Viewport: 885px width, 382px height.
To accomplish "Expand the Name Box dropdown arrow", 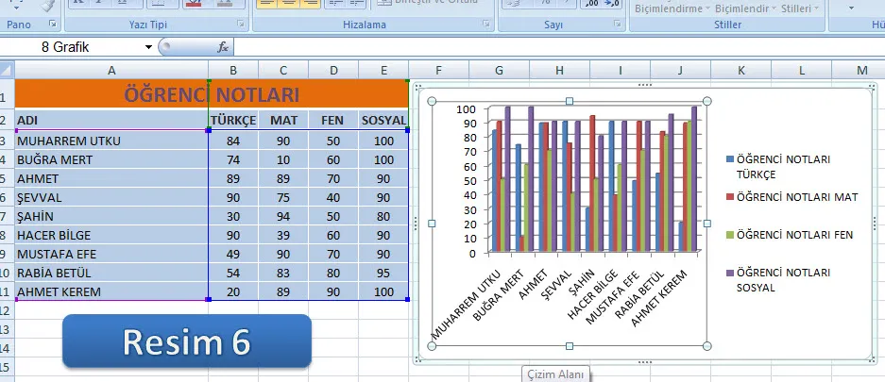I will [148, 46].
